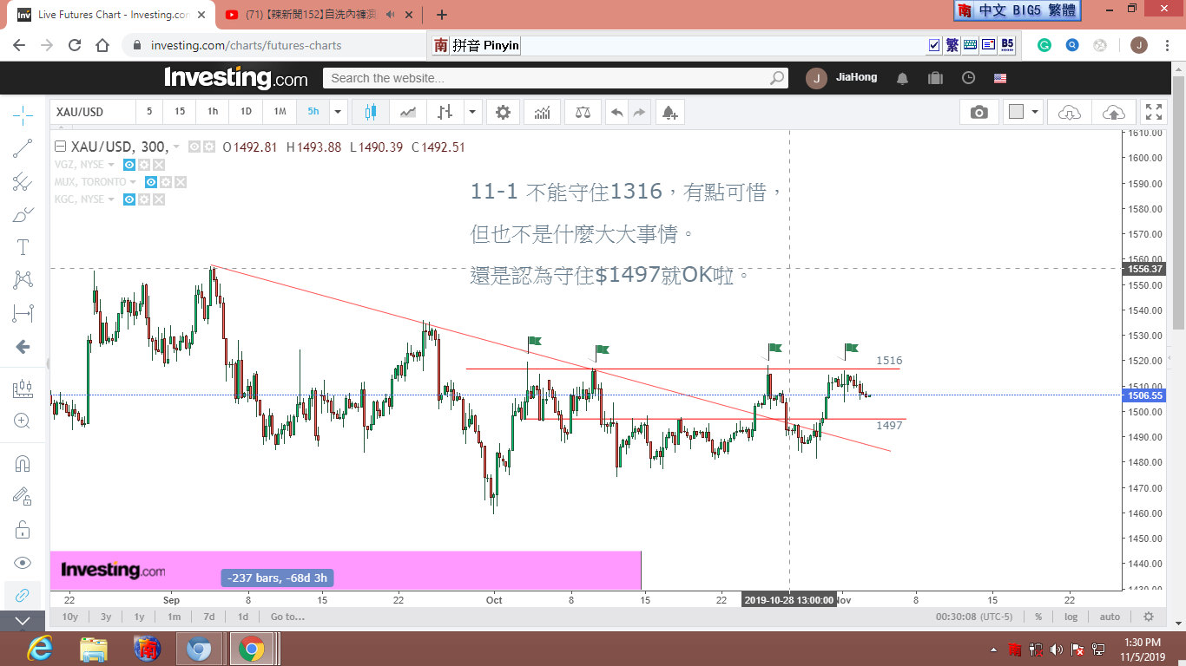This screenshot has width=1186, height=666.
Task: Create an alert with bell plus icon
Action: 669,112
